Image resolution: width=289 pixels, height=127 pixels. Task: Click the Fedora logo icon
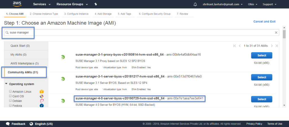[x=42, y=106]
